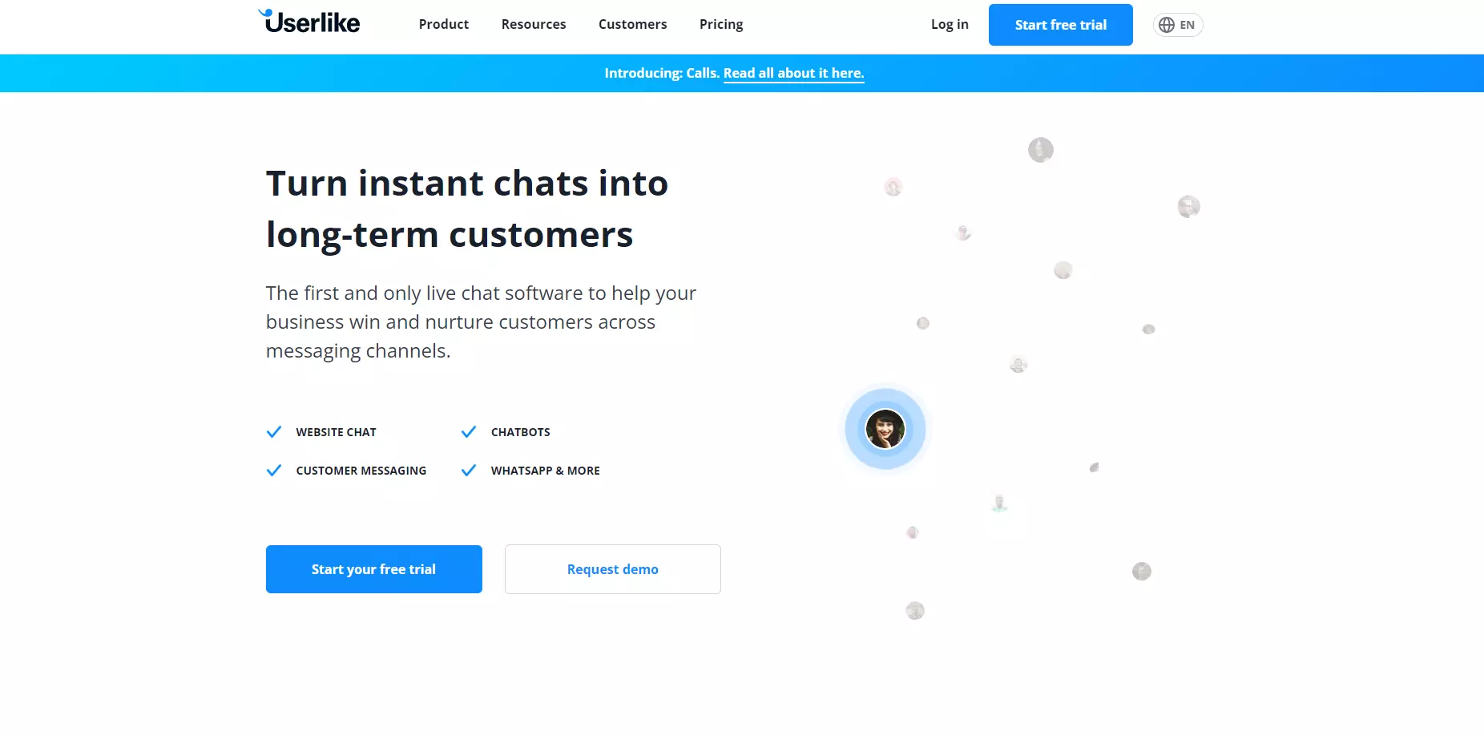Image resolution: width=1484 pixels, height=736 pixels.
Task: Select the WEBSITE CHAT feature label
Action: pos(336,432)
